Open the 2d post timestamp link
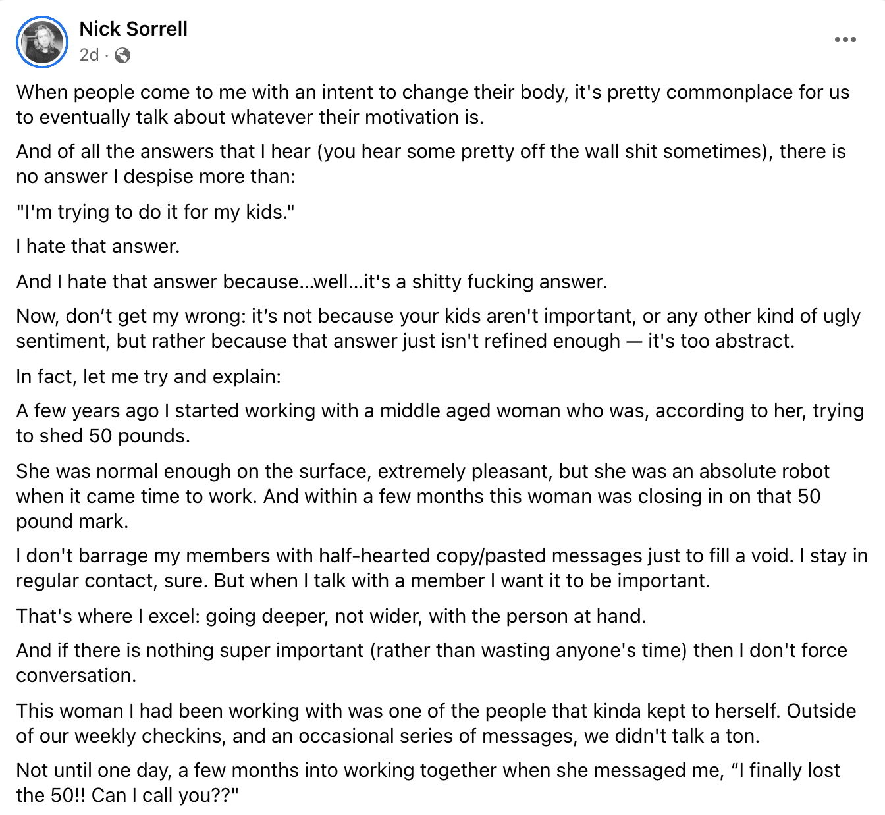This screenshot has height=815, width=885. 89,55
